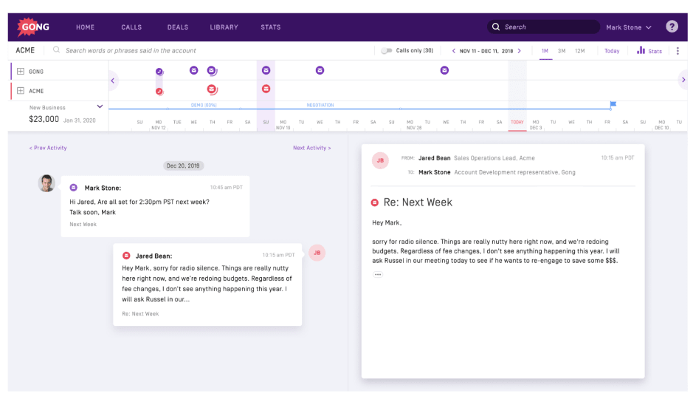Toggle the Calls only (30) switch

[386, 50]
